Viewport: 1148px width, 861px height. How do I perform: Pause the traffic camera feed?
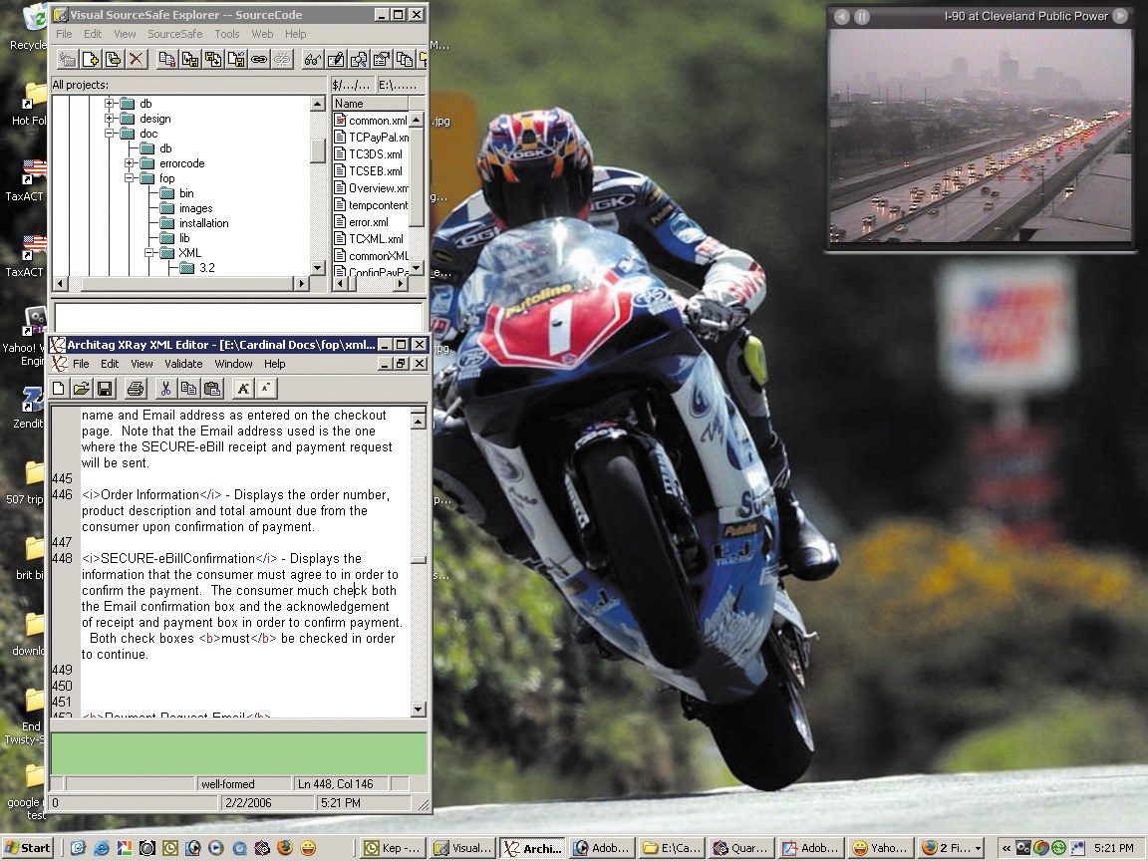point(862,17)
